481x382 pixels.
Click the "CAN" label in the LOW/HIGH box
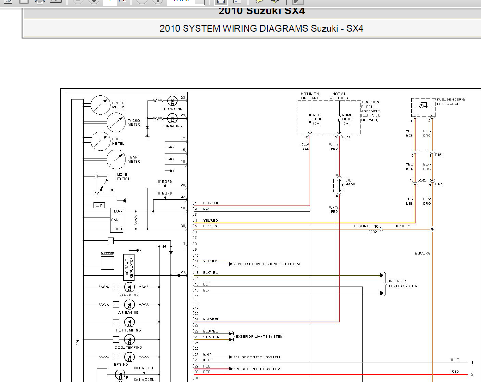[115, 220]
